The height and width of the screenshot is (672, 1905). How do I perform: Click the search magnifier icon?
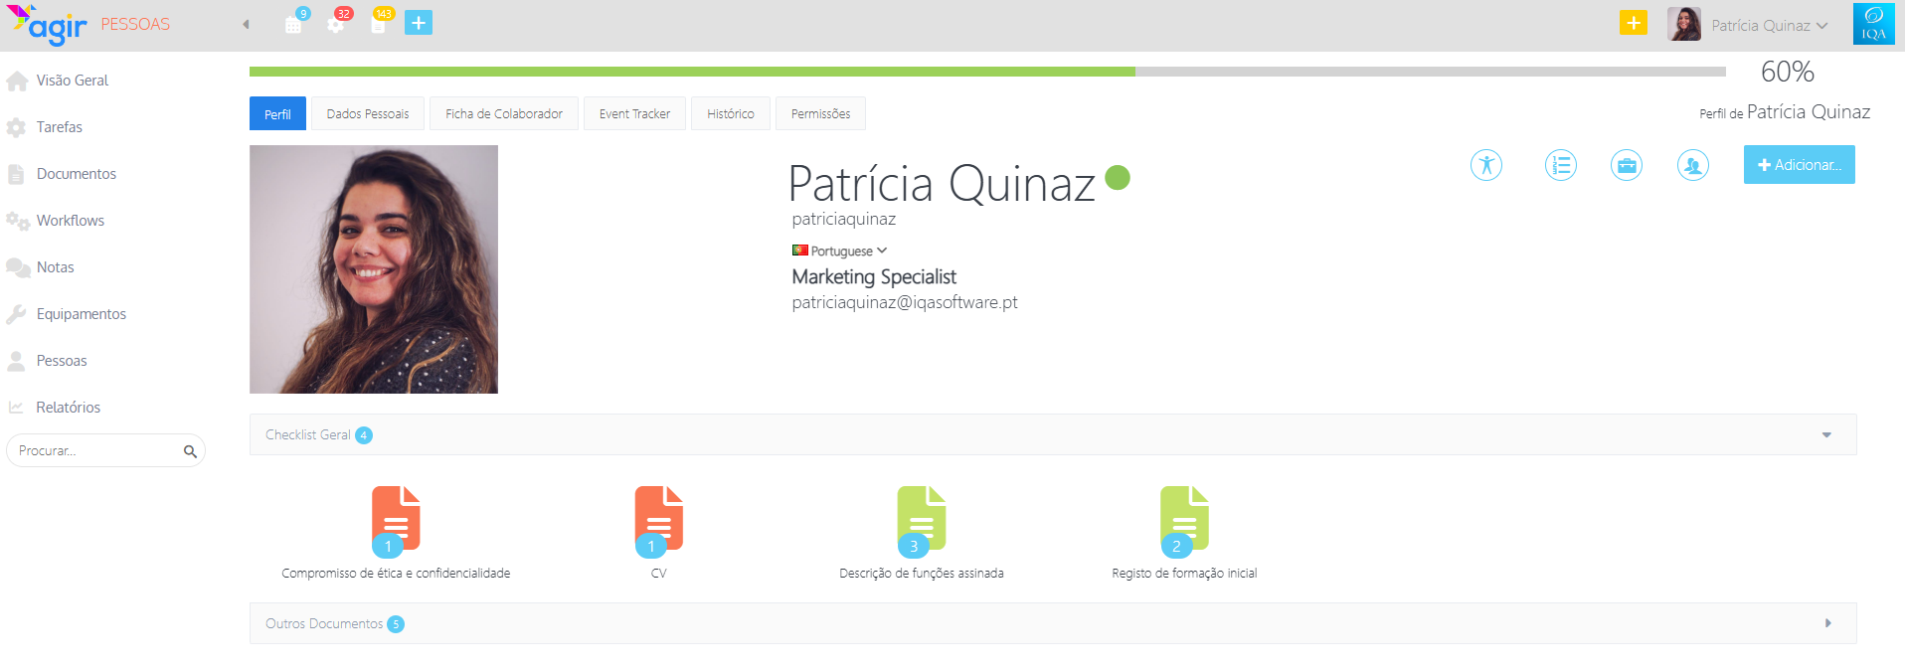(x=190, y=451)
